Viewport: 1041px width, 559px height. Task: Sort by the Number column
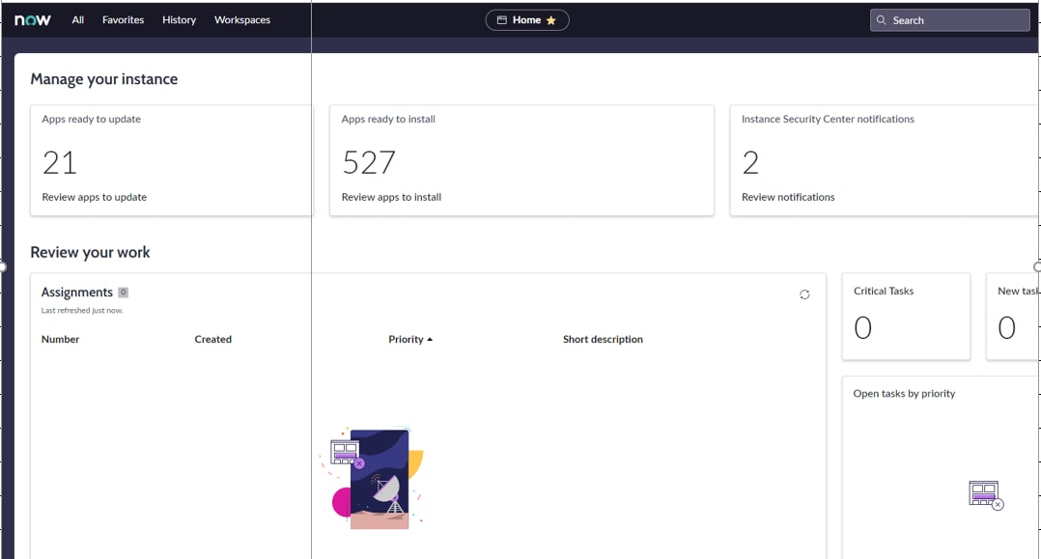tap(61, 339)
